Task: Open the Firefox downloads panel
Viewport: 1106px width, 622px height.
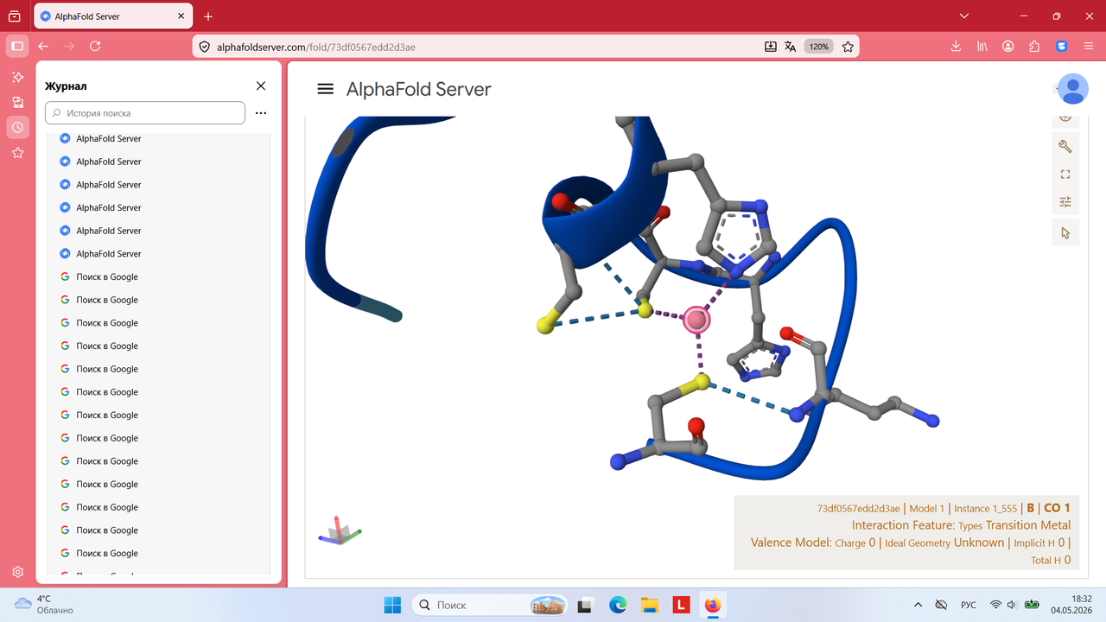Action: pyautogui.click(x=956, y=47)
